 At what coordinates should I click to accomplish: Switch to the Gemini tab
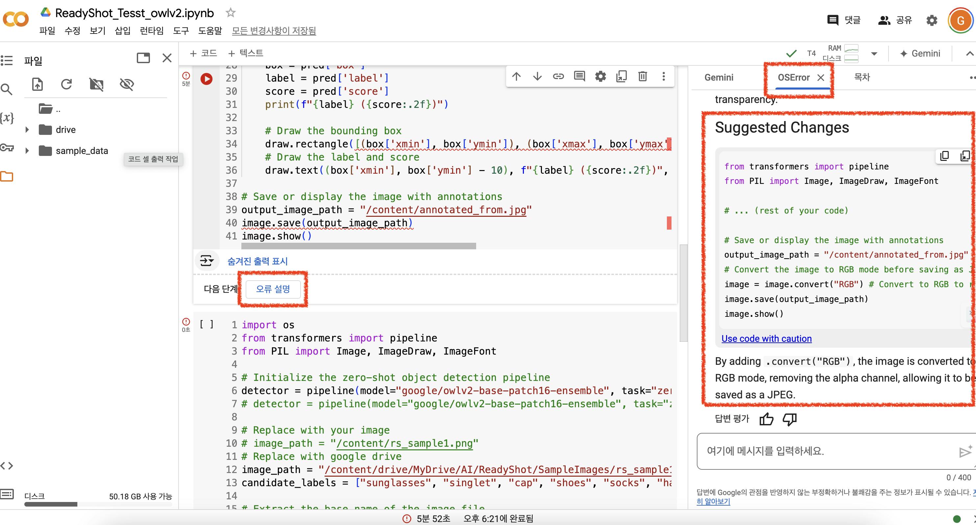pos(719,77)
